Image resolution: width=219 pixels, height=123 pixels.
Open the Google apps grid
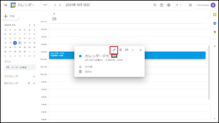191,5
